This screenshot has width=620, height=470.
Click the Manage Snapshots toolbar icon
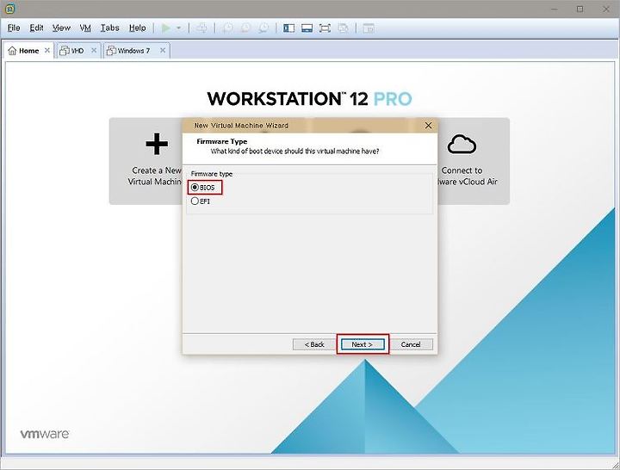(263, 28)
